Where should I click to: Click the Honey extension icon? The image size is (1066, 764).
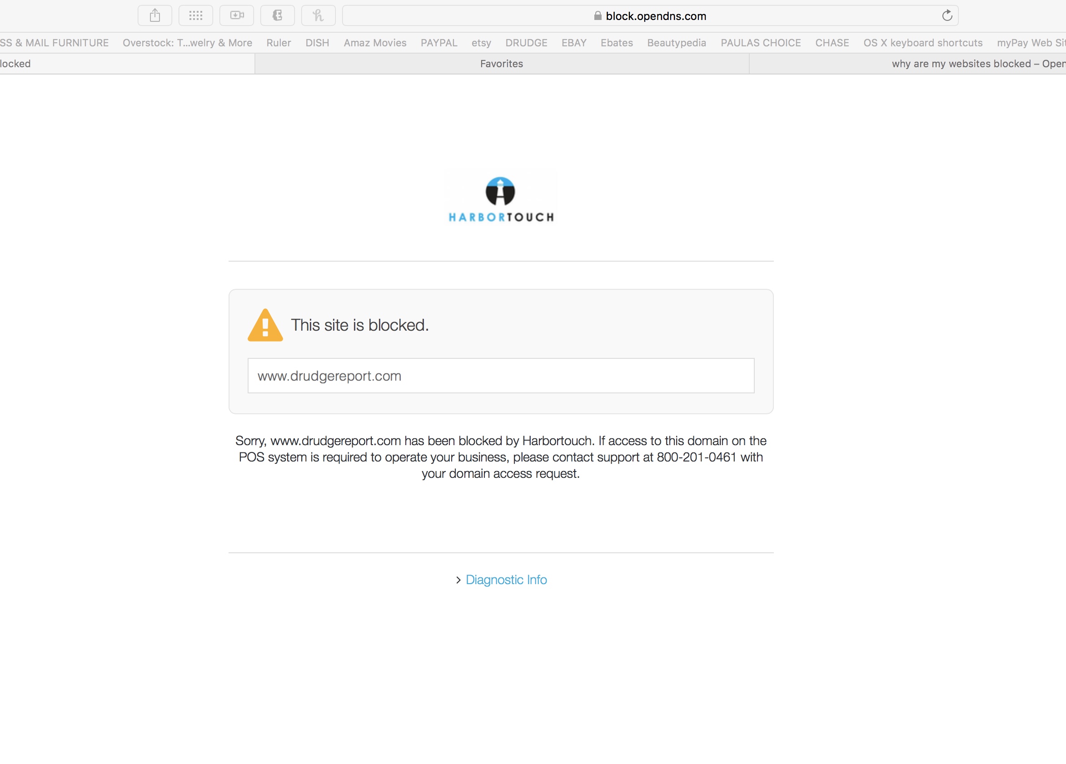tap(318, 16)
